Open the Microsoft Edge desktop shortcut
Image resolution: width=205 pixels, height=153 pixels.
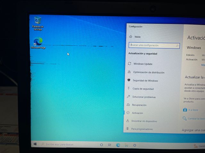(38, 43)
